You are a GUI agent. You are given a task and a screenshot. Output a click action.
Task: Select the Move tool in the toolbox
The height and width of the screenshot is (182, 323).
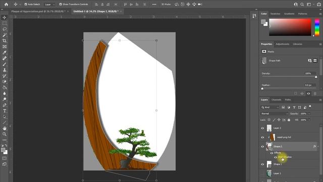point(5,18)
